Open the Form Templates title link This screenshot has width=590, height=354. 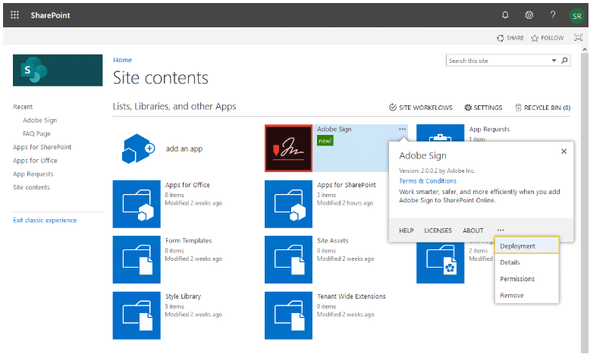click(188, 240)
